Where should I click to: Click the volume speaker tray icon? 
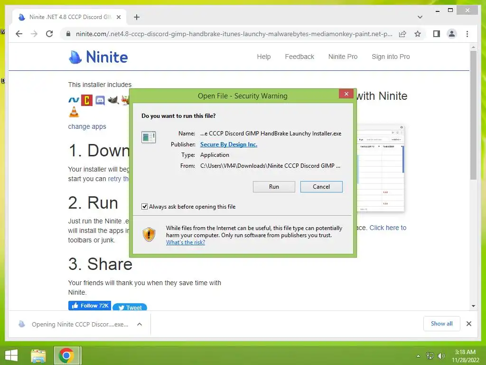coord(441,355)
